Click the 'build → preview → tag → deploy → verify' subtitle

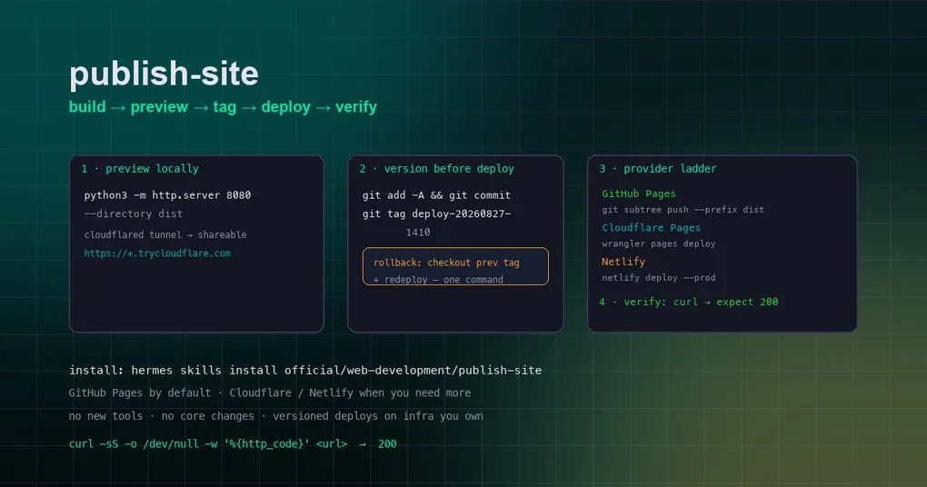point(223,107)
